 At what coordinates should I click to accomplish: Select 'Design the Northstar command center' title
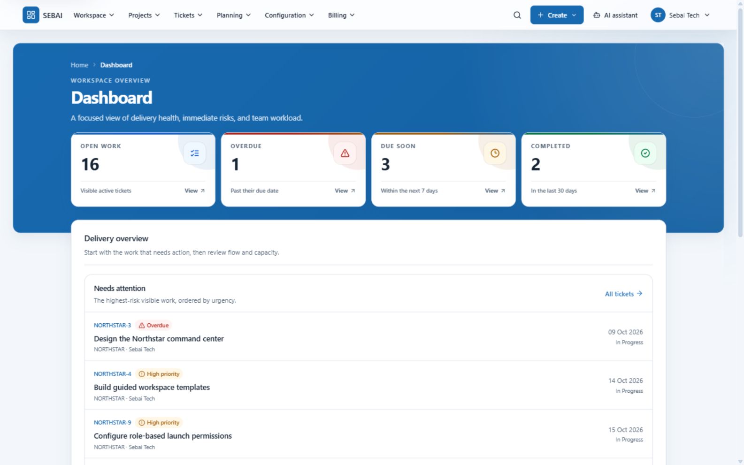pyautogui.click(x=159, y=339)
